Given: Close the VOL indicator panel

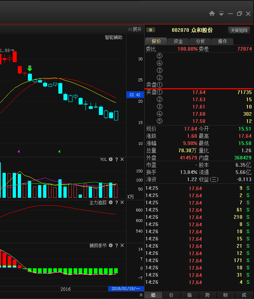Looking at the screenshot, I should (x=122, y=159).
